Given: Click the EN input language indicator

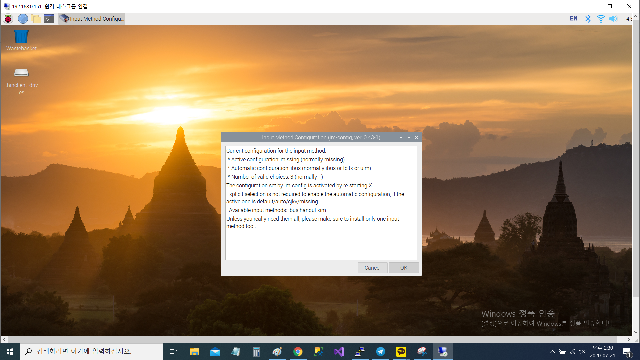Looking at the screenshot, I should click(x=573, y=19).
